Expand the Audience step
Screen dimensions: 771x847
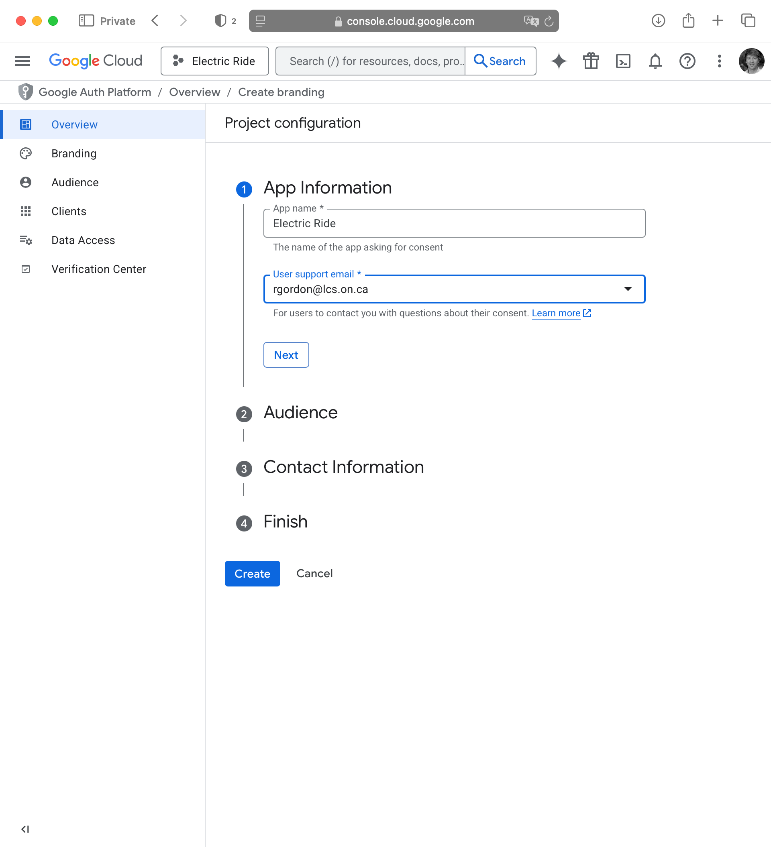coord(300,413)
